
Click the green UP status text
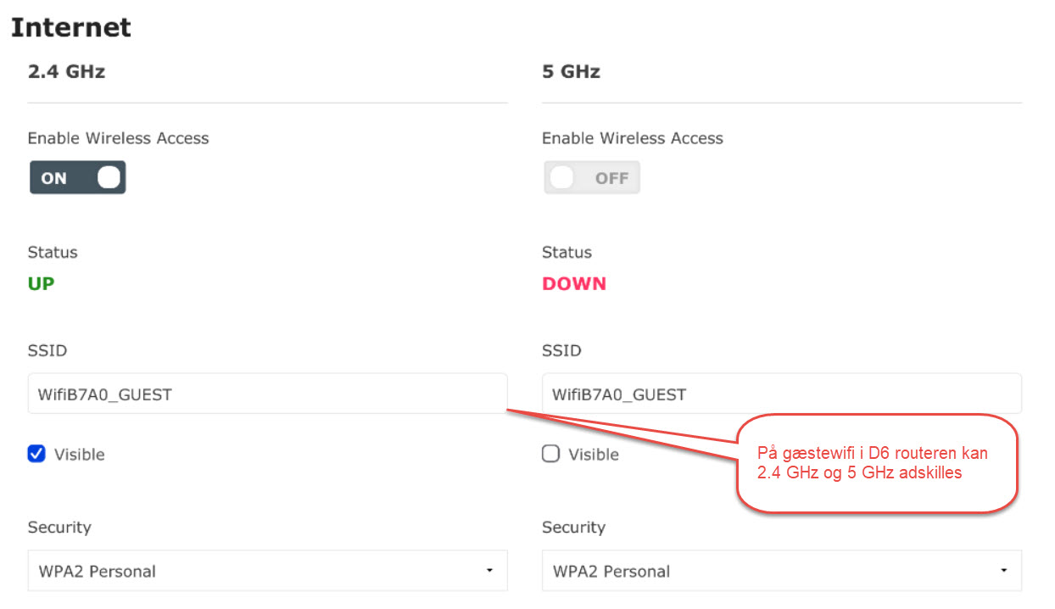coord(41,283)
